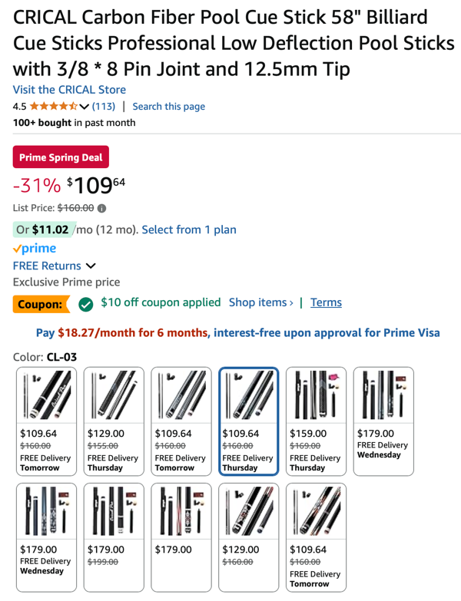Open the 113 ratings link
This screenshot has width=461, height=601.
104,107
